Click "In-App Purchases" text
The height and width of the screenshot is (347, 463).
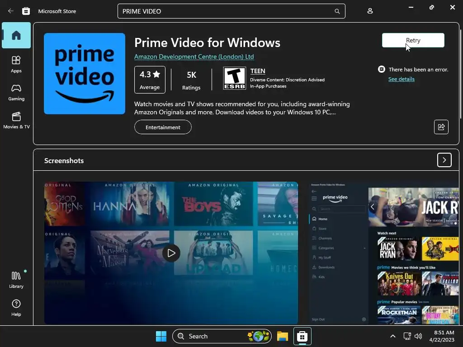click(268, 86)
